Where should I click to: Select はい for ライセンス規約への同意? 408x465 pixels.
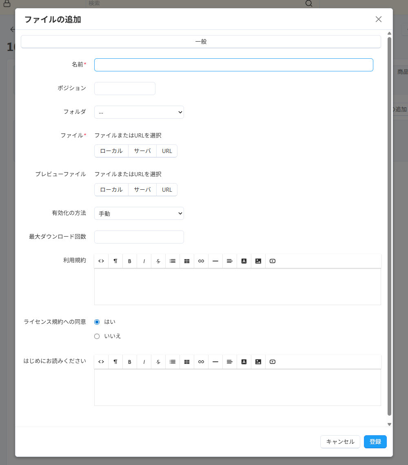pyautogui.click(x=97, y=322)
